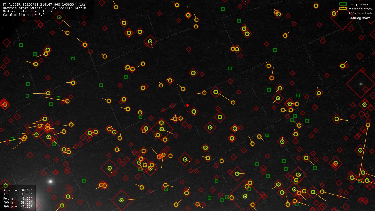
Task: Click the 'FOV v = 47.21°' readout
Action: [x=18, y=207]
